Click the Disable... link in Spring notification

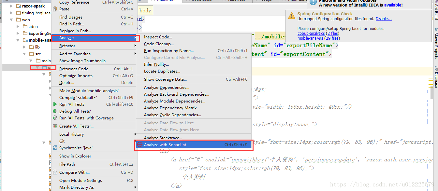coord(384,19)
